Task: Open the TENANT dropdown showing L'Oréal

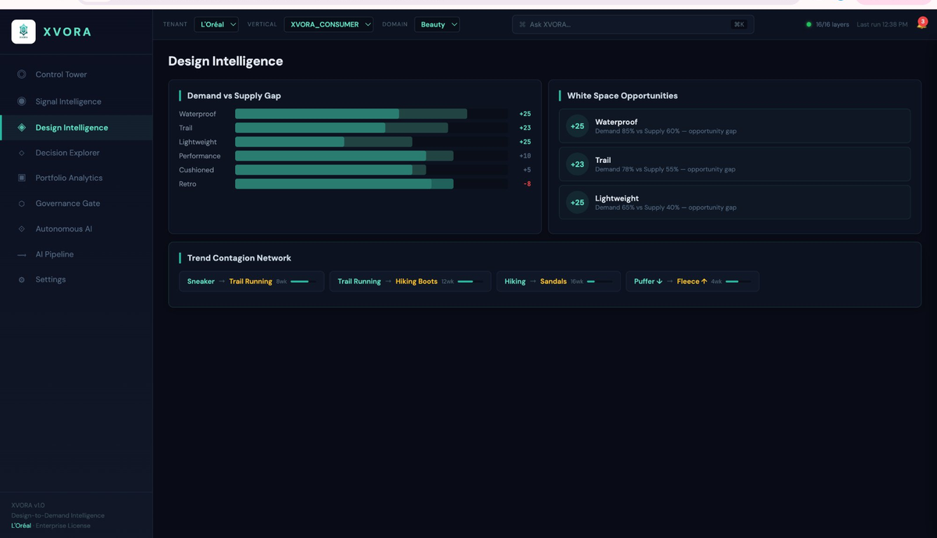Action: click(x=216, y=24)
